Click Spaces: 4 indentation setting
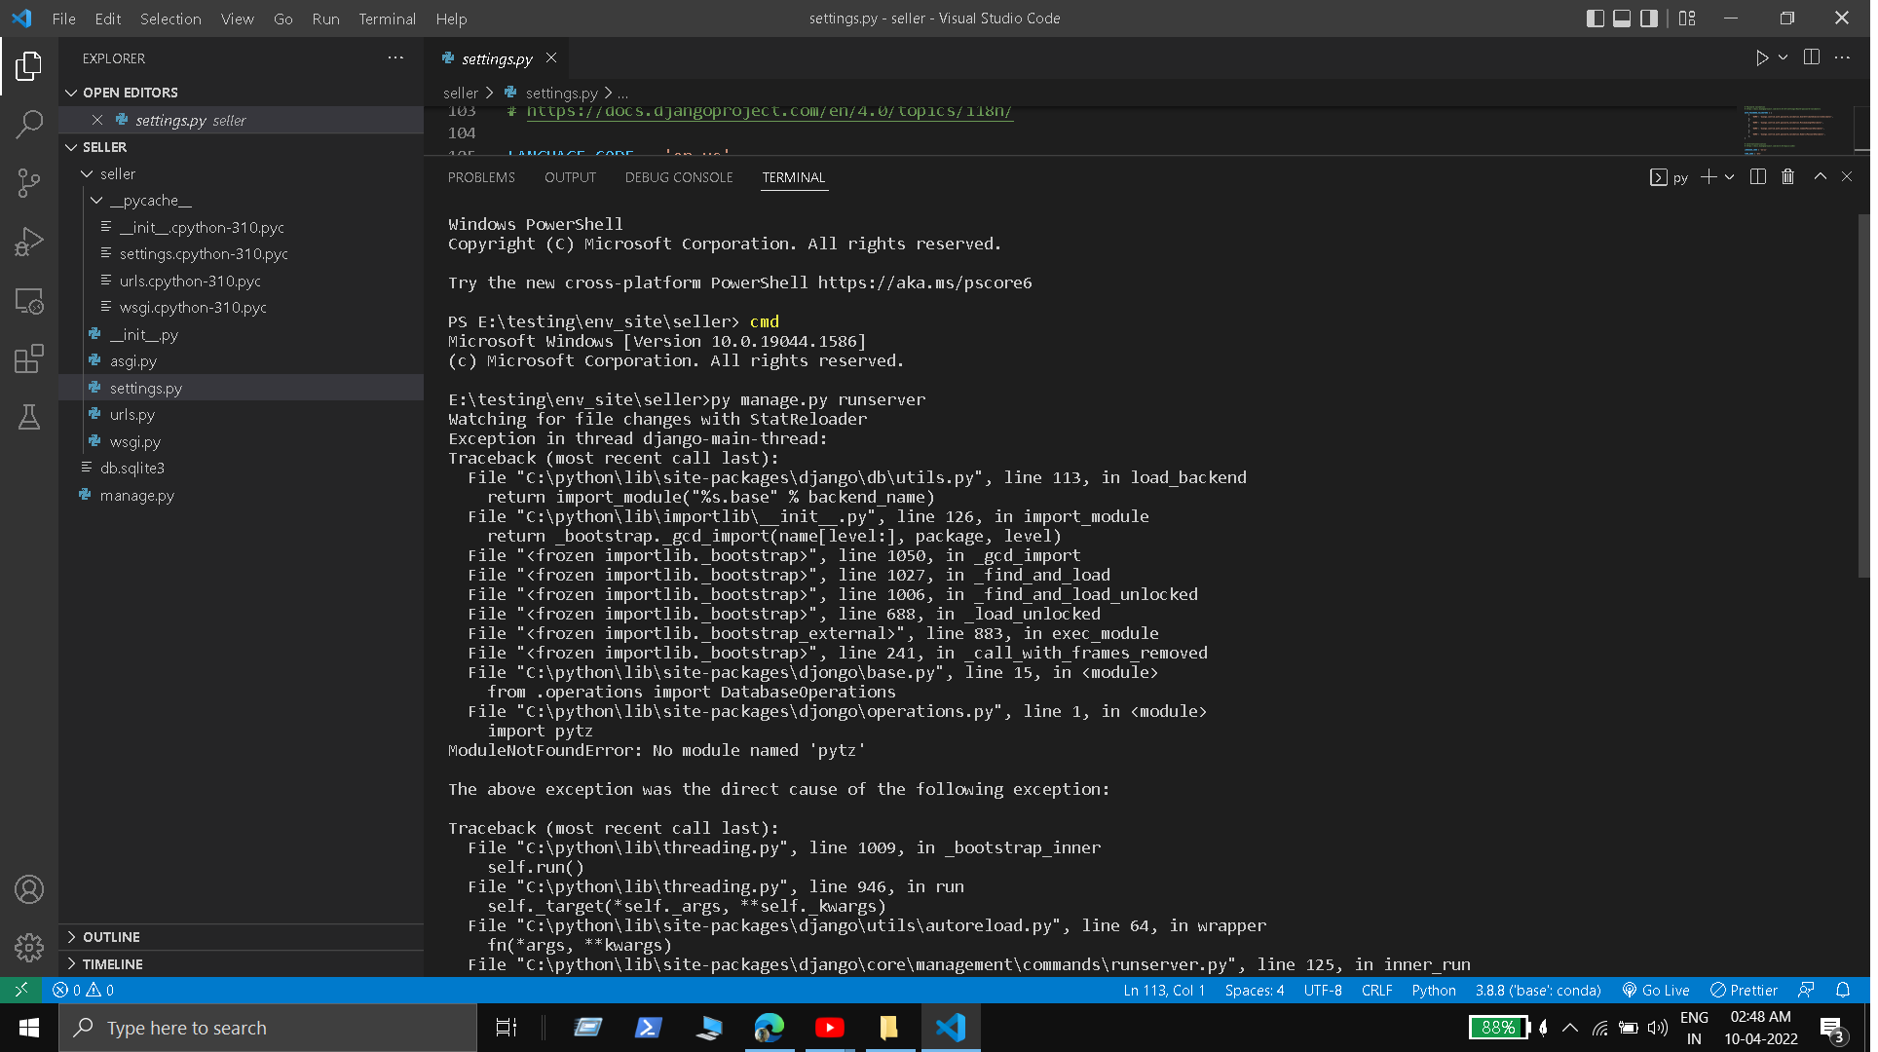The width and height of the screenshot is (1878, 1052). click(x=1255, y=990)
